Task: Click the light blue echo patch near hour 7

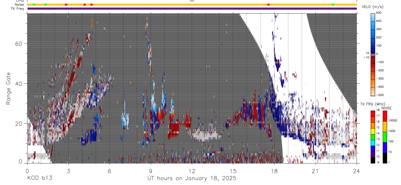Action: (x=125, y=120)
